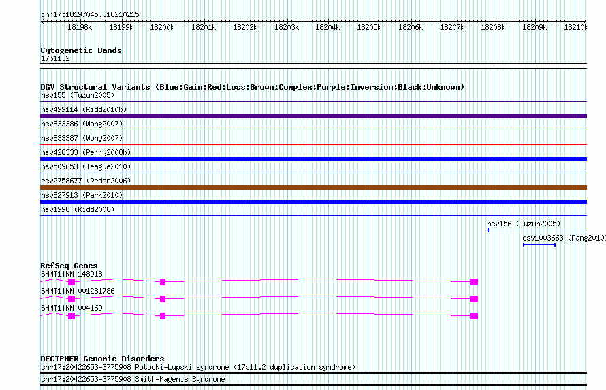
Task: Click the first exon of SHMT1 NM_004169
Action: 71,316
